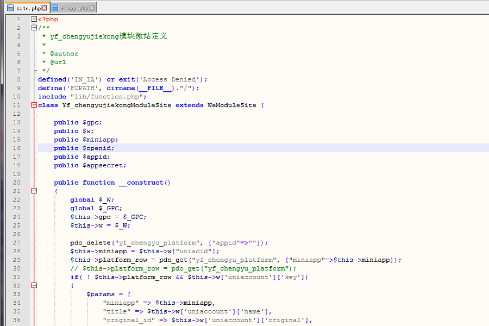The image size is (489, 326).
Task: Click 'public $appid;' declaration
Action: [x=81, y=157]
